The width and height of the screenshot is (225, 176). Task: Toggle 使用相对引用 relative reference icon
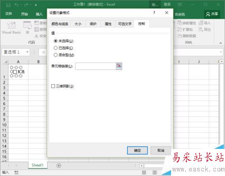tap(36, 29)
